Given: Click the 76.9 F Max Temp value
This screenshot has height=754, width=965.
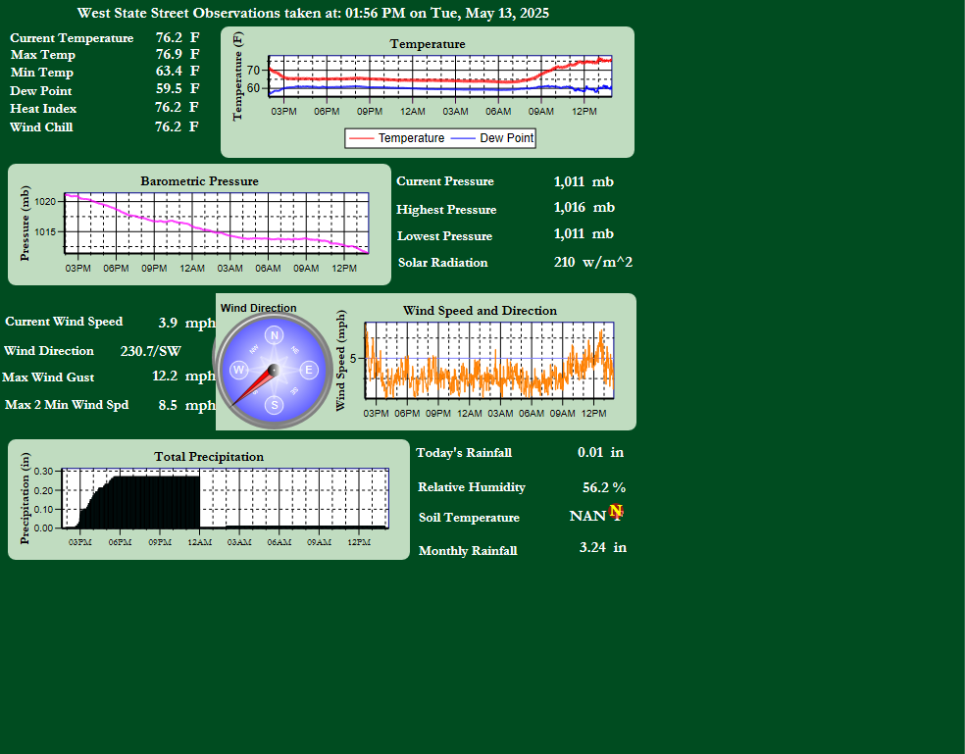Looking at the screenshot, I should tap(178, 54).
